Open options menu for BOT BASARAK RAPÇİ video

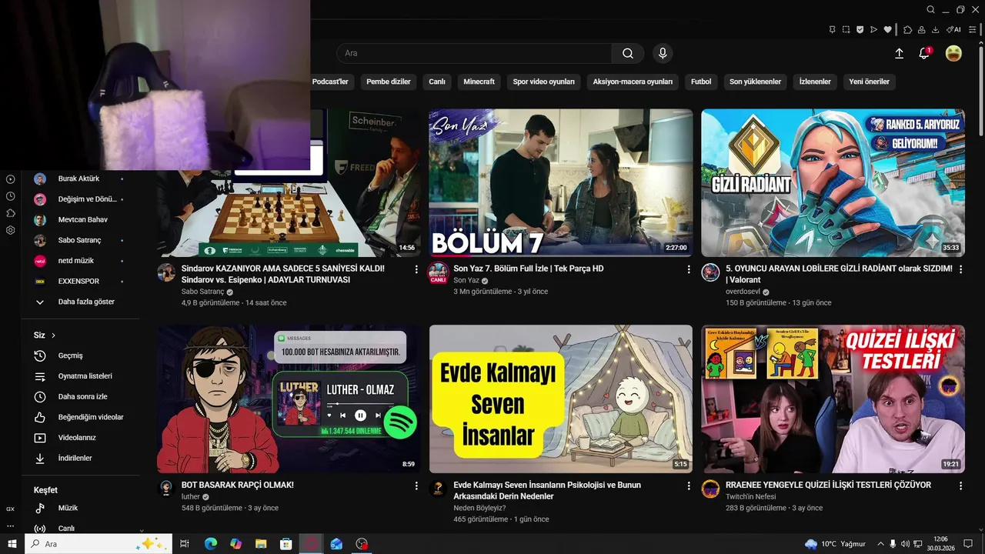[416, 486]
